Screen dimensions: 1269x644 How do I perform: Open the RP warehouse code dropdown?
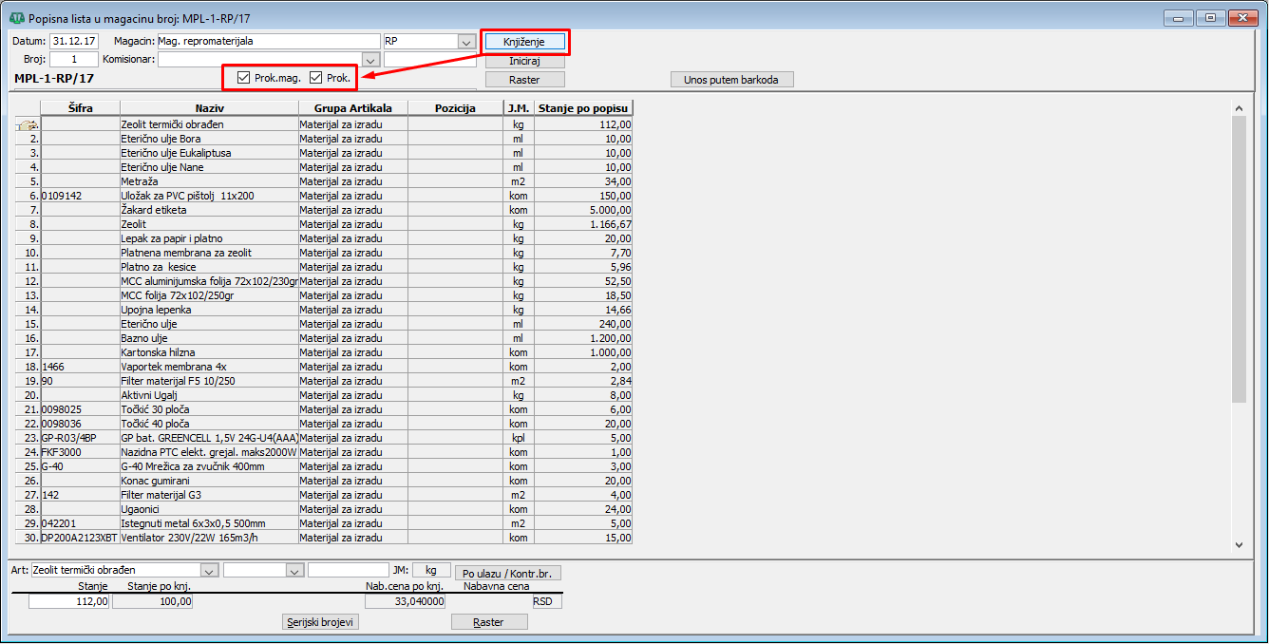(x=465, y=42)
